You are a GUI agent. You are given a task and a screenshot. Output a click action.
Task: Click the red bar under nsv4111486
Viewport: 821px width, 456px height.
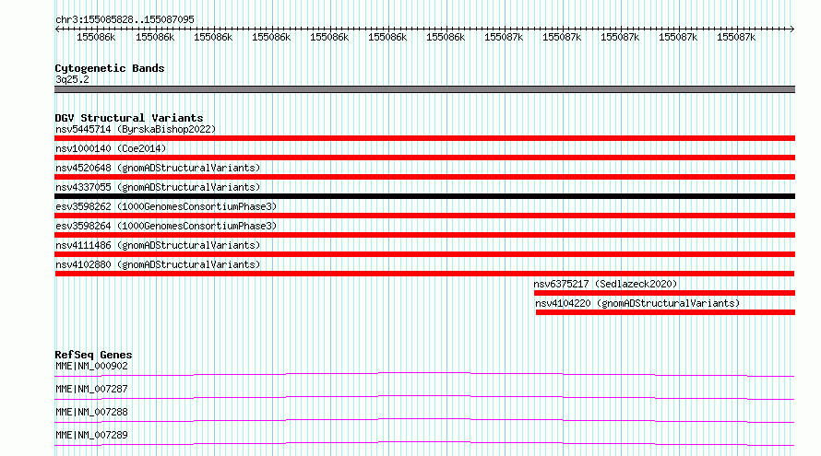(x=424, y=254)
